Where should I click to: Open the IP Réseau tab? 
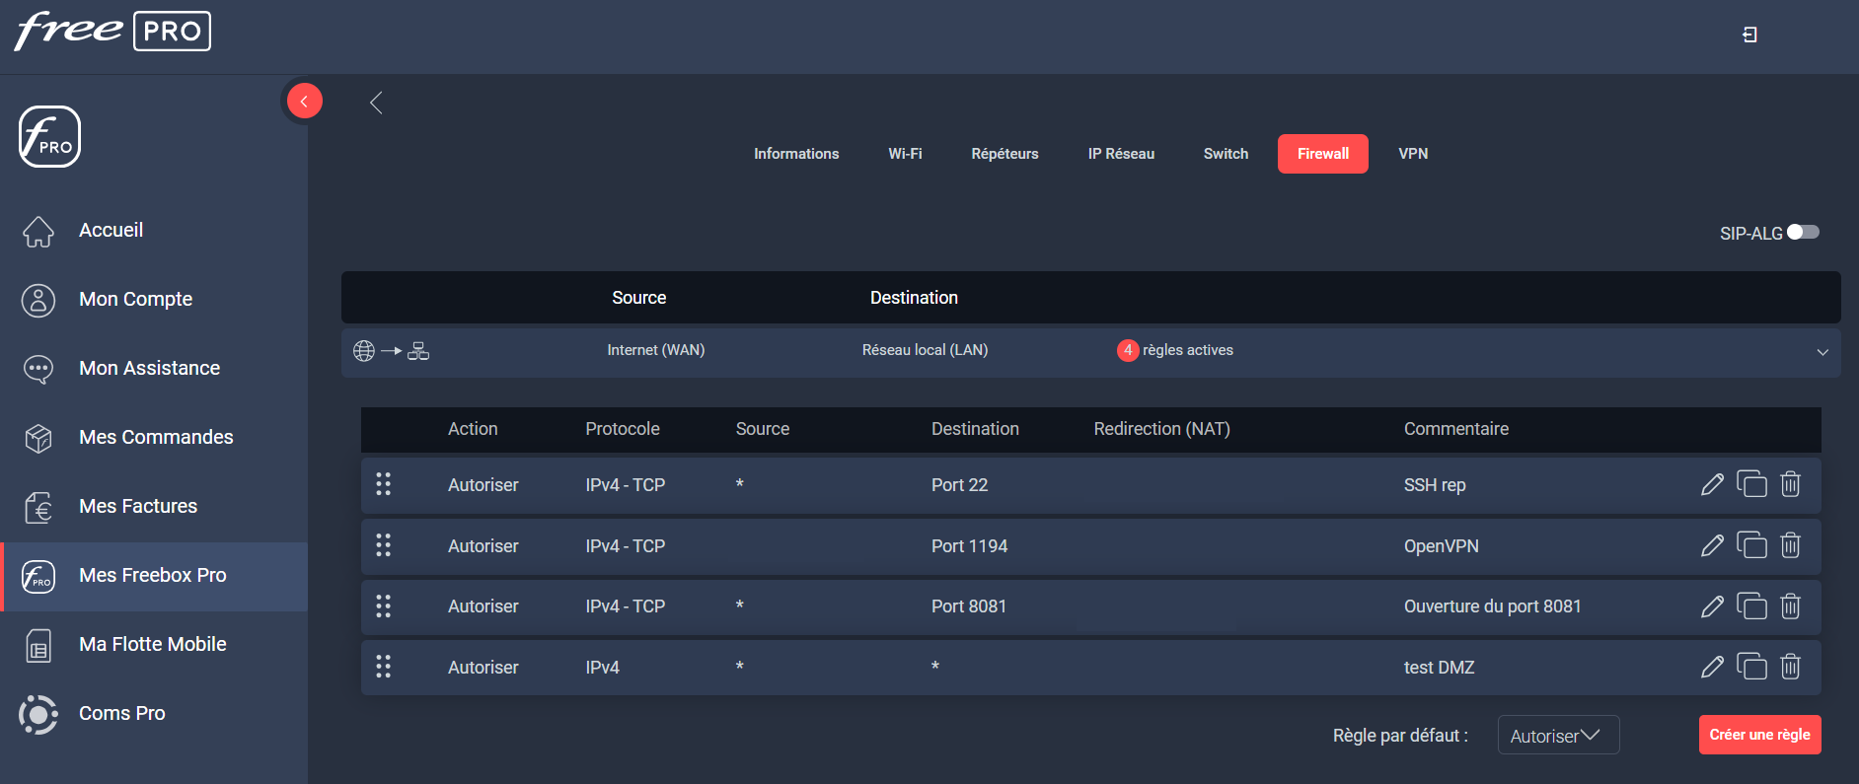1121,154
